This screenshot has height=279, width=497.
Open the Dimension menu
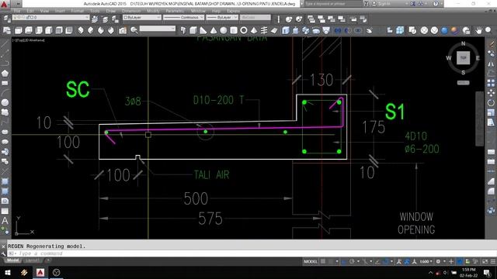click(x=131, y=11)
